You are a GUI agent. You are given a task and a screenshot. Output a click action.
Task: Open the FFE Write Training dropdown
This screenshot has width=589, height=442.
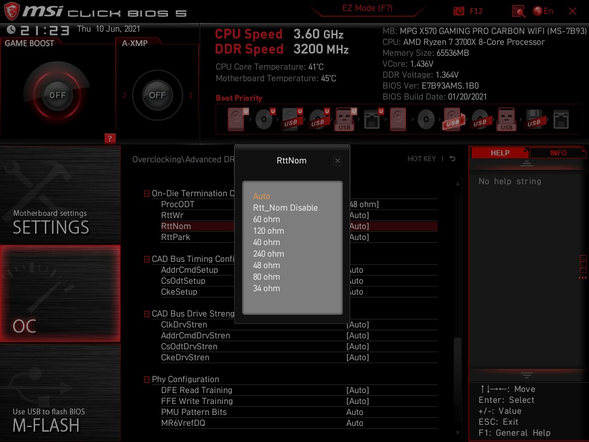[x=358, y=401]
